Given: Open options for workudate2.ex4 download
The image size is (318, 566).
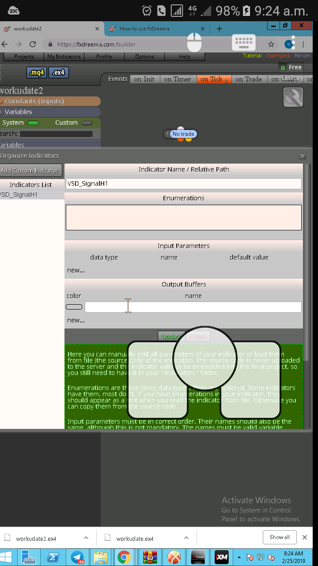Looking at the screenshot, I should (x=86, y=538).
